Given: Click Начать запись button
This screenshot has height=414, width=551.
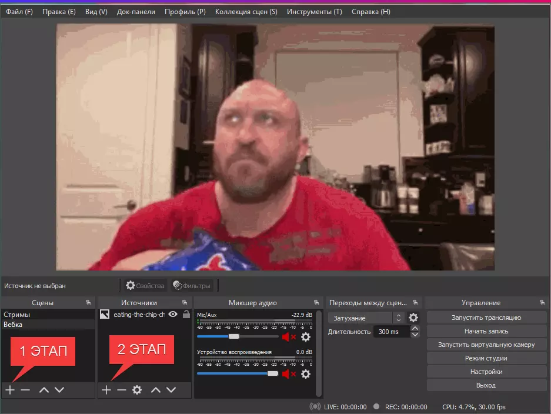Looking at the screenshot, I should [486, 331].
